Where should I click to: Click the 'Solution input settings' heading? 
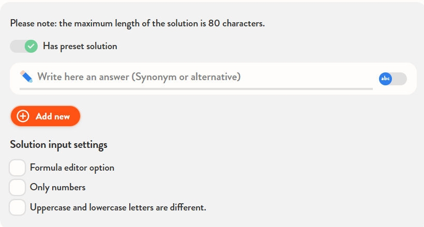[58, 144]
